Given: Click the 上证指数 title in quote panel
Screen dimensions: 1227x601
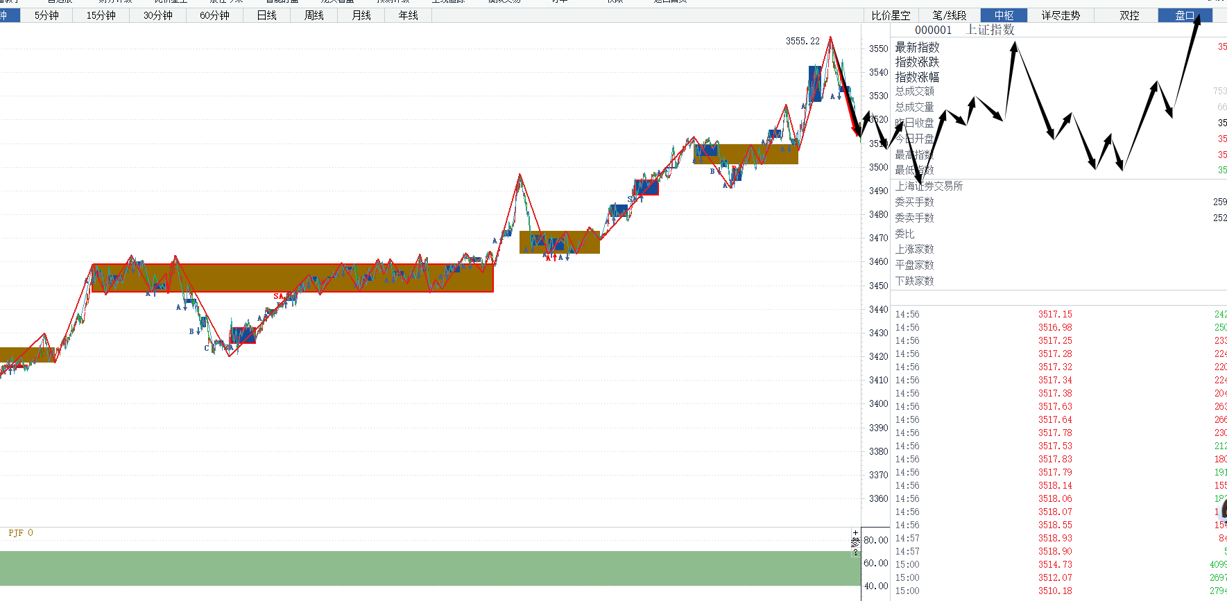Looking at the screenshot, I should coord(990,30).
